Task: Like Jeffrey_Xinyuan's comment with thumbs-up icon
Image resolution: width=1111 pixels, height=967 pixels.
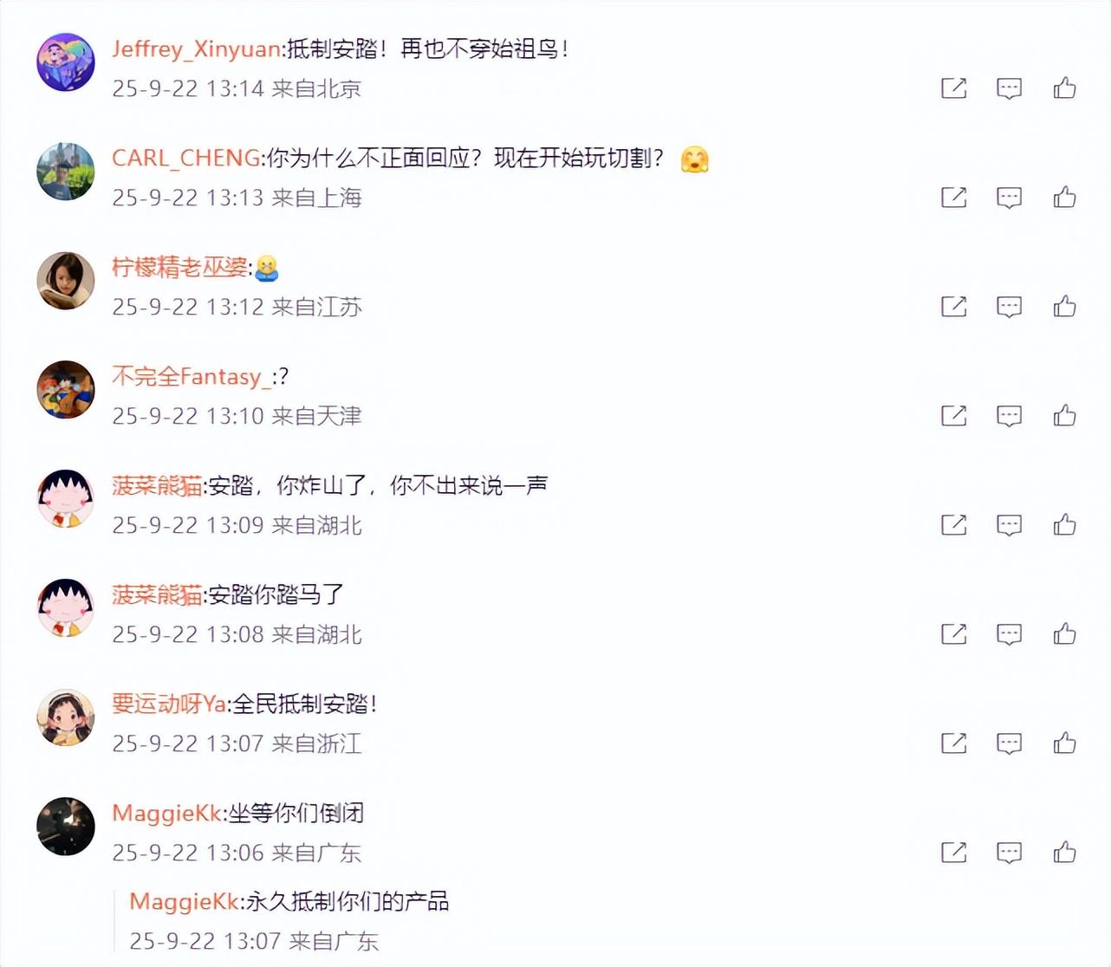Action: 1064,88
